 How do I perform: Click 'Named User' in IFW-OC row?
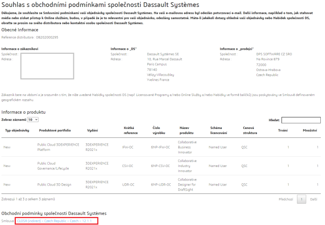point(218,147)
